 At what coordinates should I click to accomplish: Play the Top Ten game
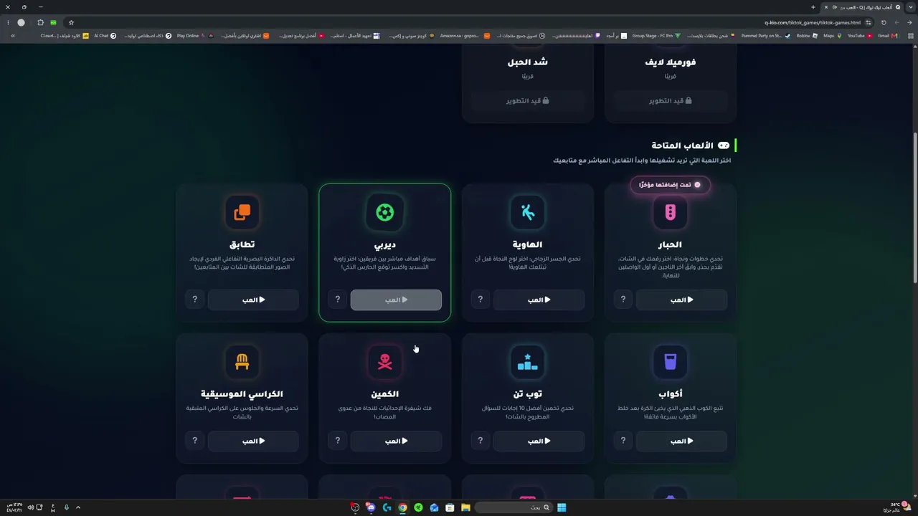[x=539, y=441]
